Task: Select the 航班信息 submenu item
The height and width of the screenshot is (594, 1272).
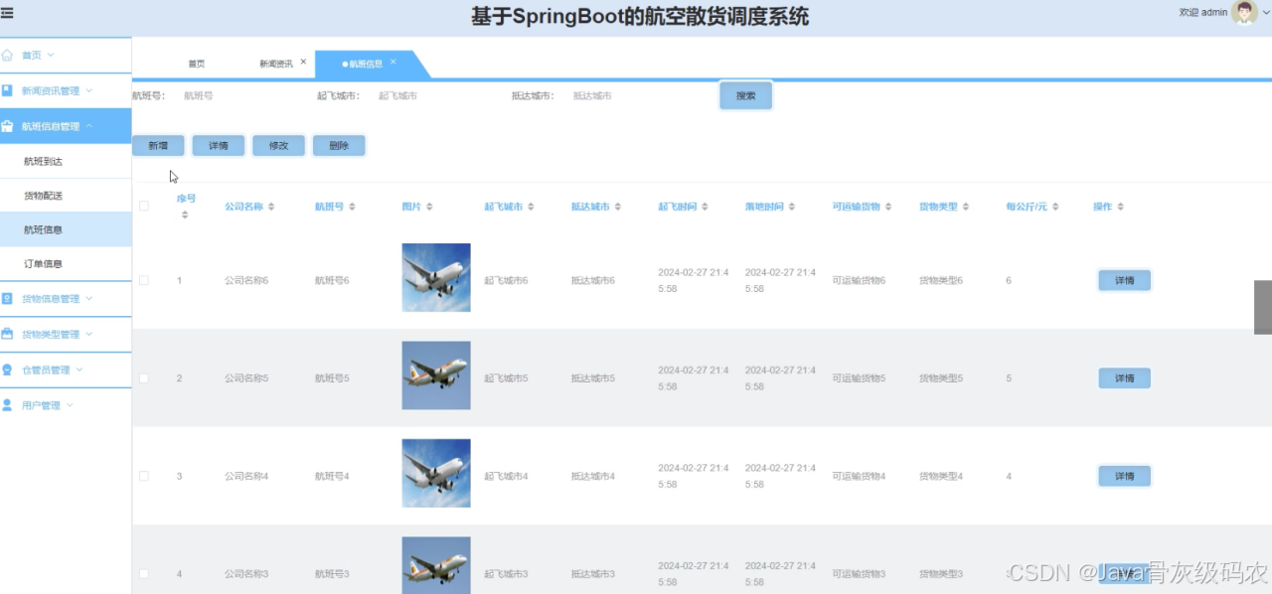Action: (x=66, y=229)
